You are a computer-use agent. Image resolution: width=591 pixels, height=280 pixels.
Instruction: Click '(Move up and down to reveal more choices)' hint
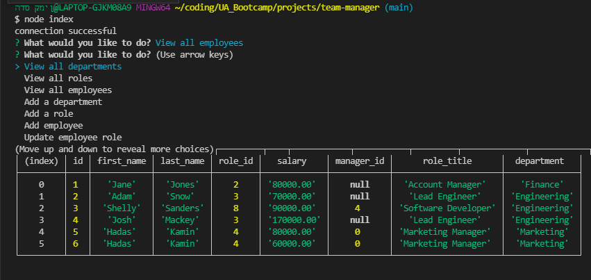click(114, 149)
